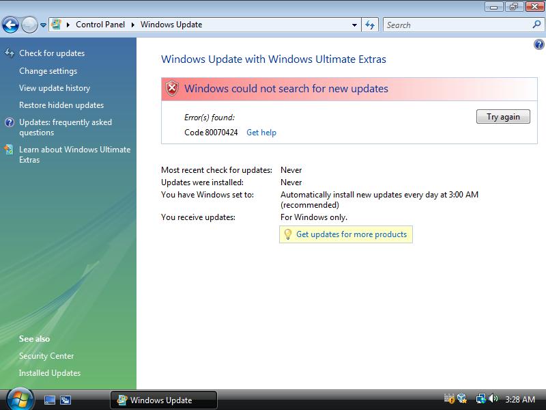This screenshot has width=546, height=410.
Task: Minimize the Windows Update window
Action: [x=493, y=7]
